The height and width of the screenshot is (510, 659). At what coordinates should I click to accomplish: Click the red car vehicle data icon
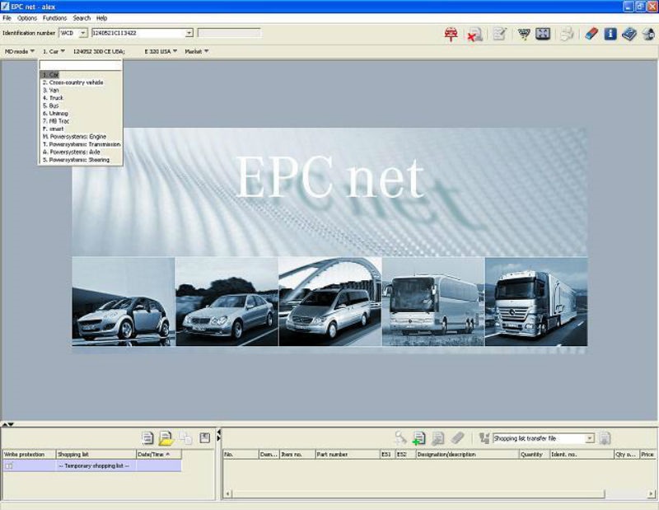point(451,34)
